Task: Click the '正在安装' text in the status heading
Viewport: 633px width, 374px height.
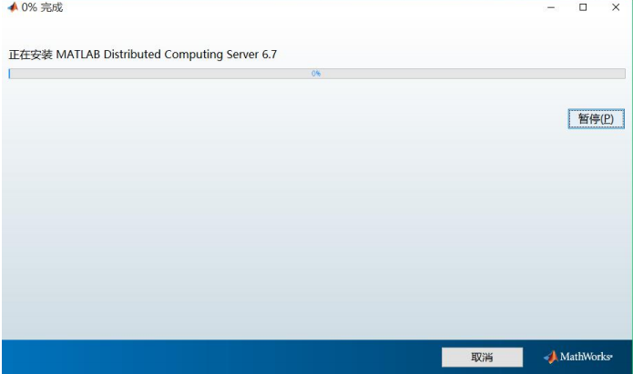Action: (x=31, y=55)
